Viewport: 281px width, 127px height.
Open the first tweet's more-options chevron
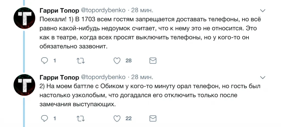coord(263,11)
